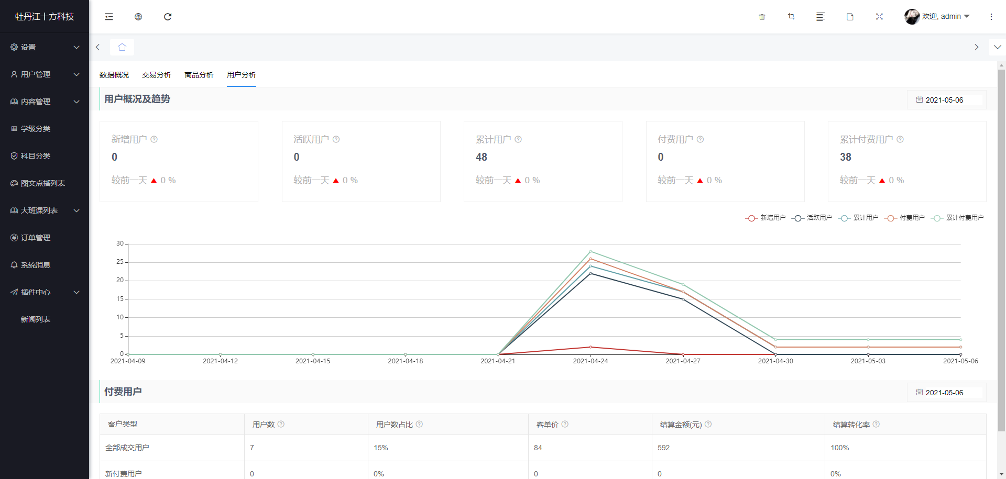The image size is (1006, 479).
Task: Toggle 新增用户 series in chart legend
Action: click(766, 218)
